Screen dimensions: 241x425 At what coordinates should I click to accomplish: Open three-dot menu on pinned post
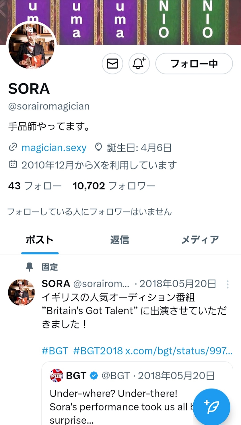(x=228, y=284)
